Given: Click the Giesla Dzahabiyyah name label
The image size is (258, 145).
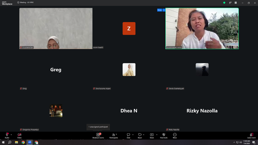Looking at the screenshot, I should [175, 89].
